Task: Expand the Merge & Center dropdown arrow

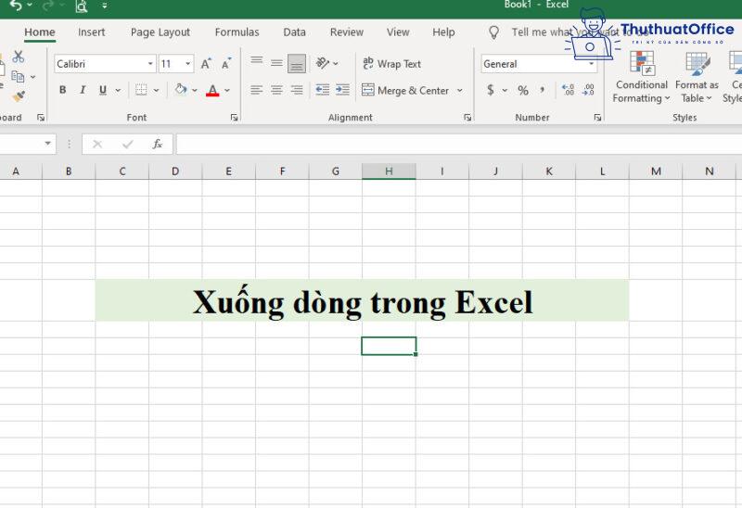Action: (x=459, y=91)
